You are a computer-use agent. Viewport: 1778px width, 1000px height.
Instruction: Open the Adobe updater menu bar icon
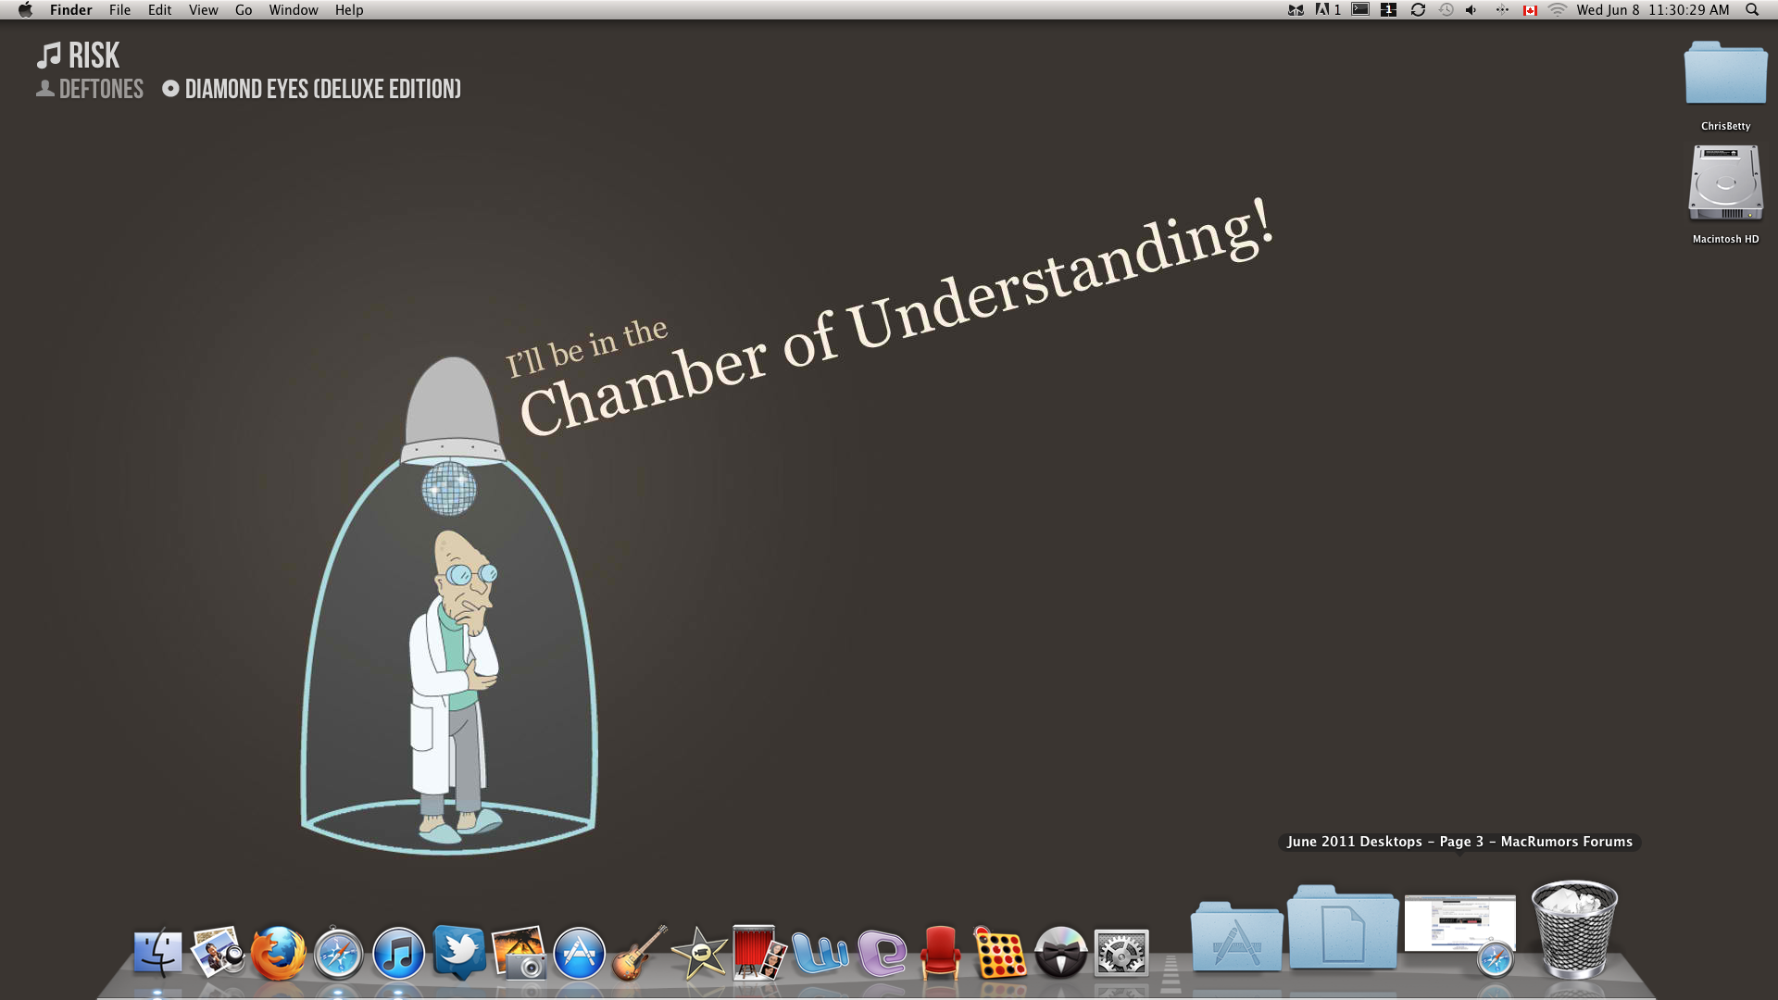coord(1328,10)
